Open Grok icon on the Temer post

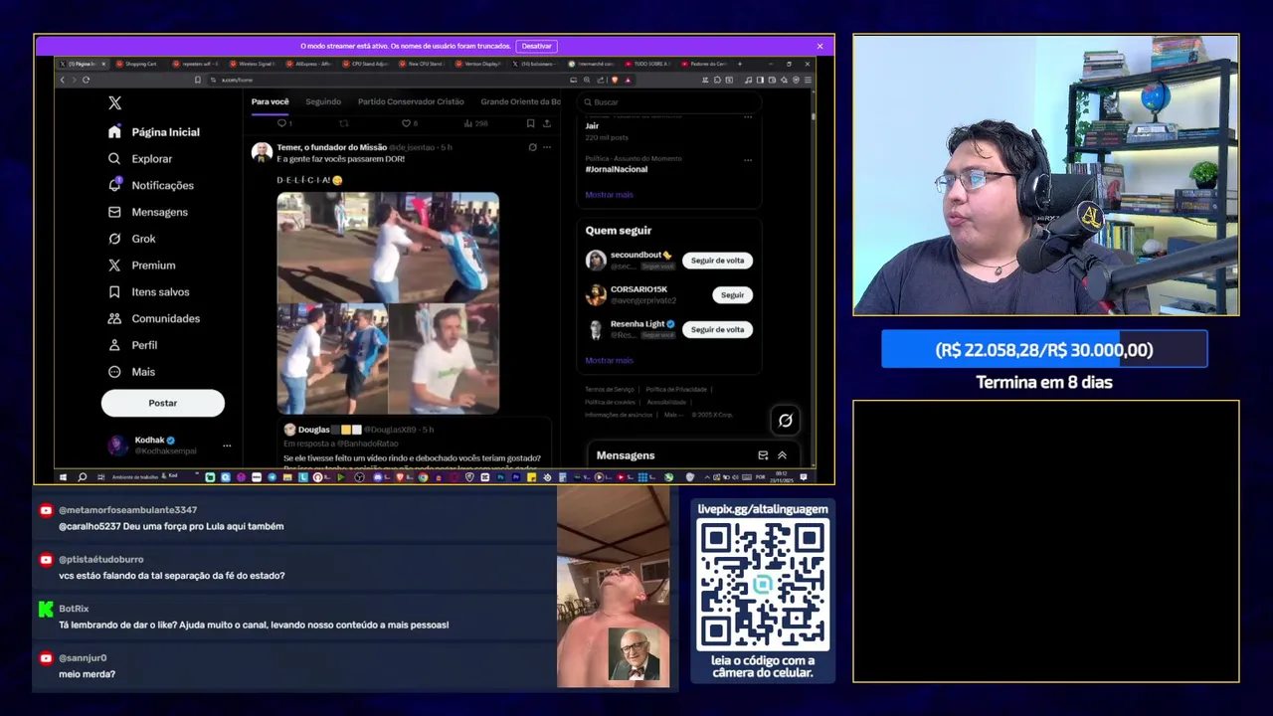click(532, 147)
